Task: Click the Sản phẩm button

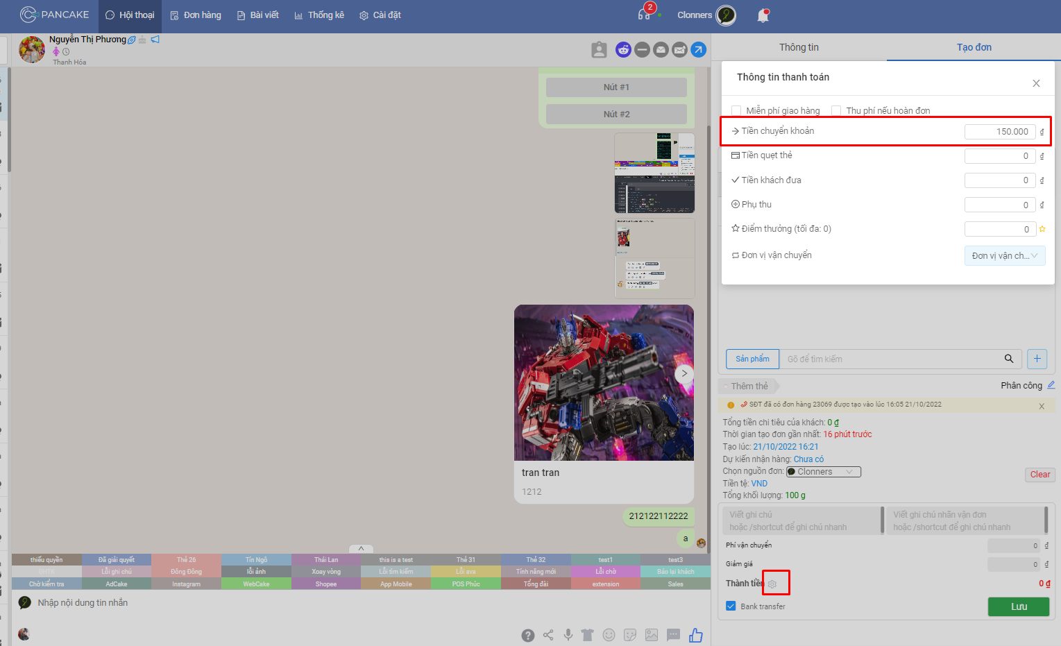Action: (752, 359)
